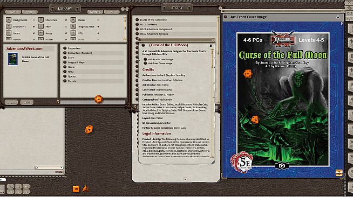353x197 pixels.
Task: Select the All filter button in Library
Action: click(112, 12)
